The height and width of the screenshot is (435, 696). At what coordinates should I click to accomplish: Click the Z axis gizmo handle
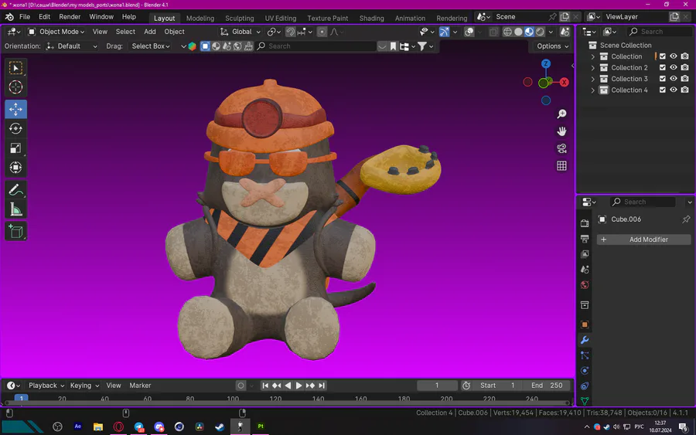546,64
